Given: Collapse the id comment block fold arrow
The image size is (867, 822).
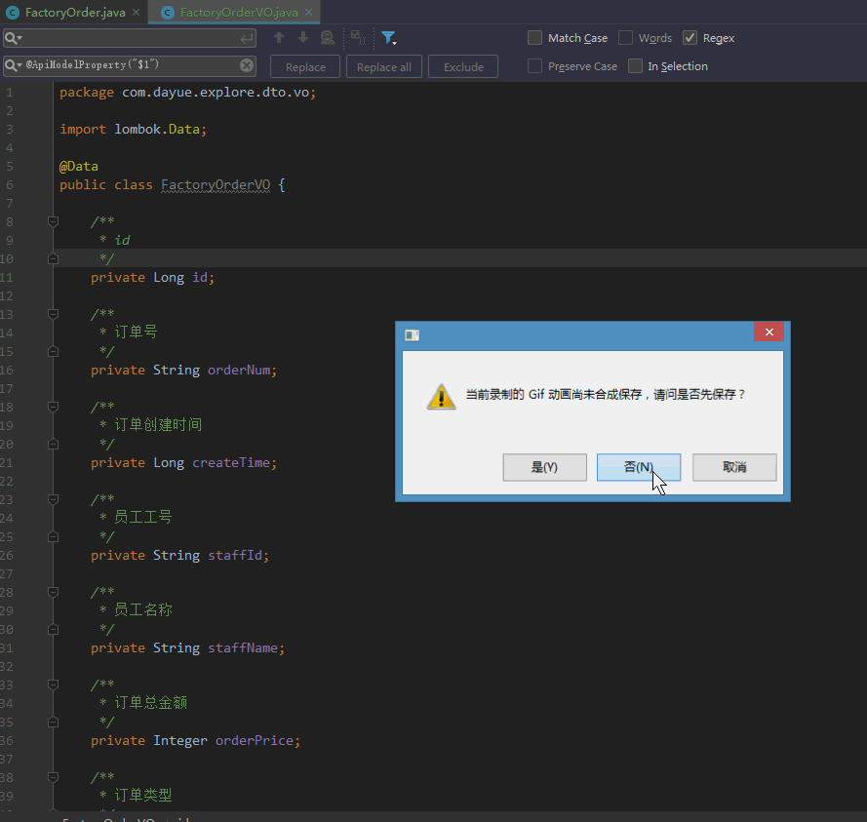Looking at the screenshot, I should tap(53, 220).
